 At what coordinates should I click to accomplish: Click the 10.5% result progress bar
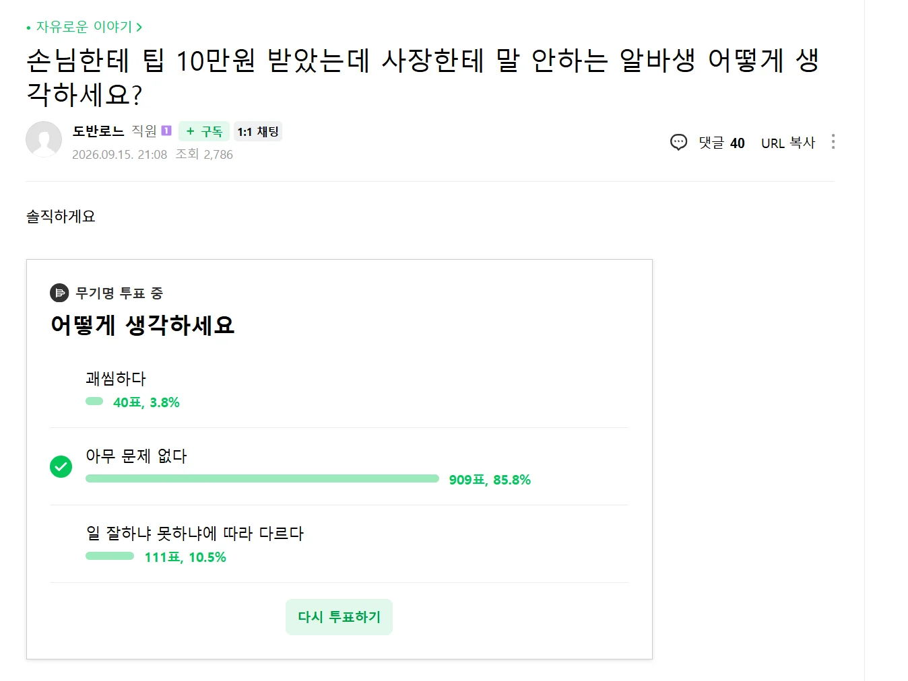pos(110,556)
